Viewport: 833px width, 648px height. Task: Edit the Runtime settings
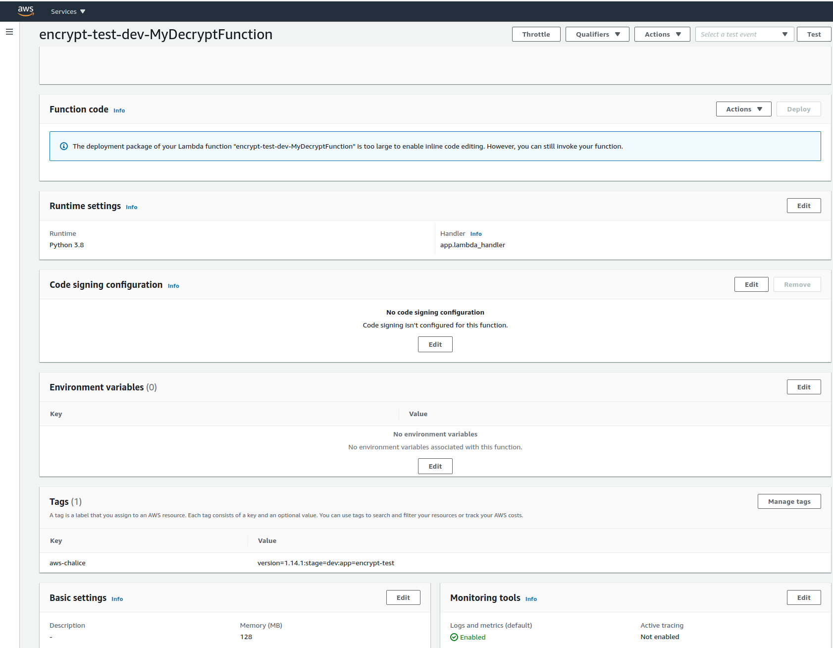coord(803,206)
